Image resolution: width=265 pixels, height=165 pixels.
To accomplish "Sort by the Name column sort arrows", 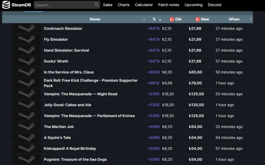I will pos(144,19).
